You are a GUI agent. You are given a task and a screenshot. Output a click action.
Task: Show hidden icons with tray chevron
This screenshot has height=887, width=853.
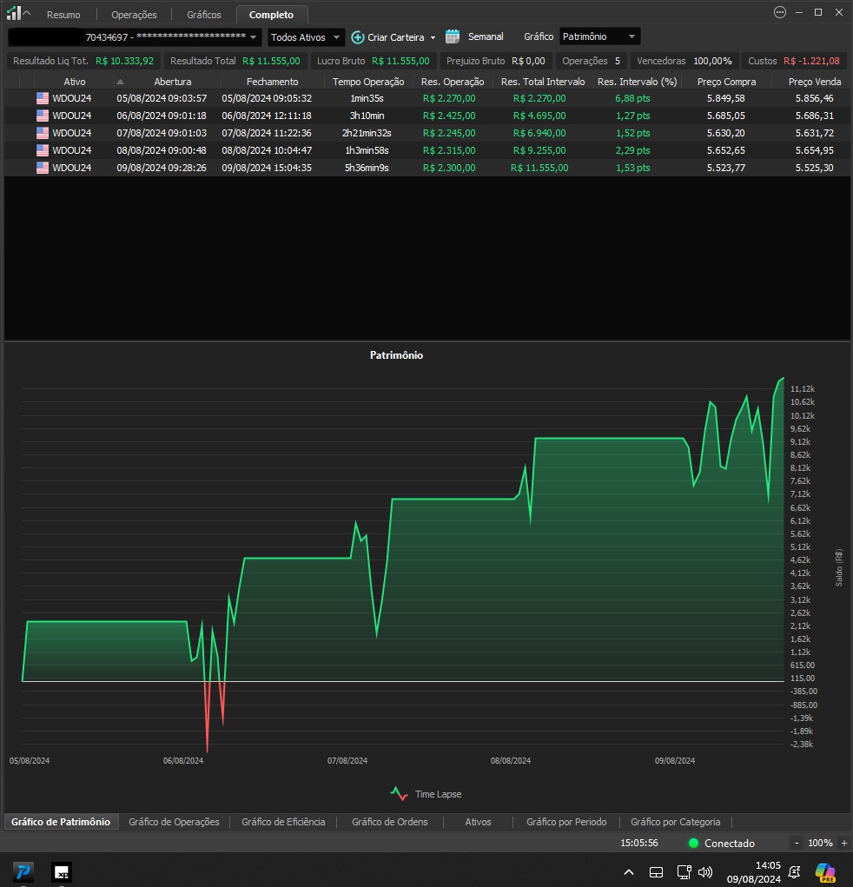click(629, 872)
